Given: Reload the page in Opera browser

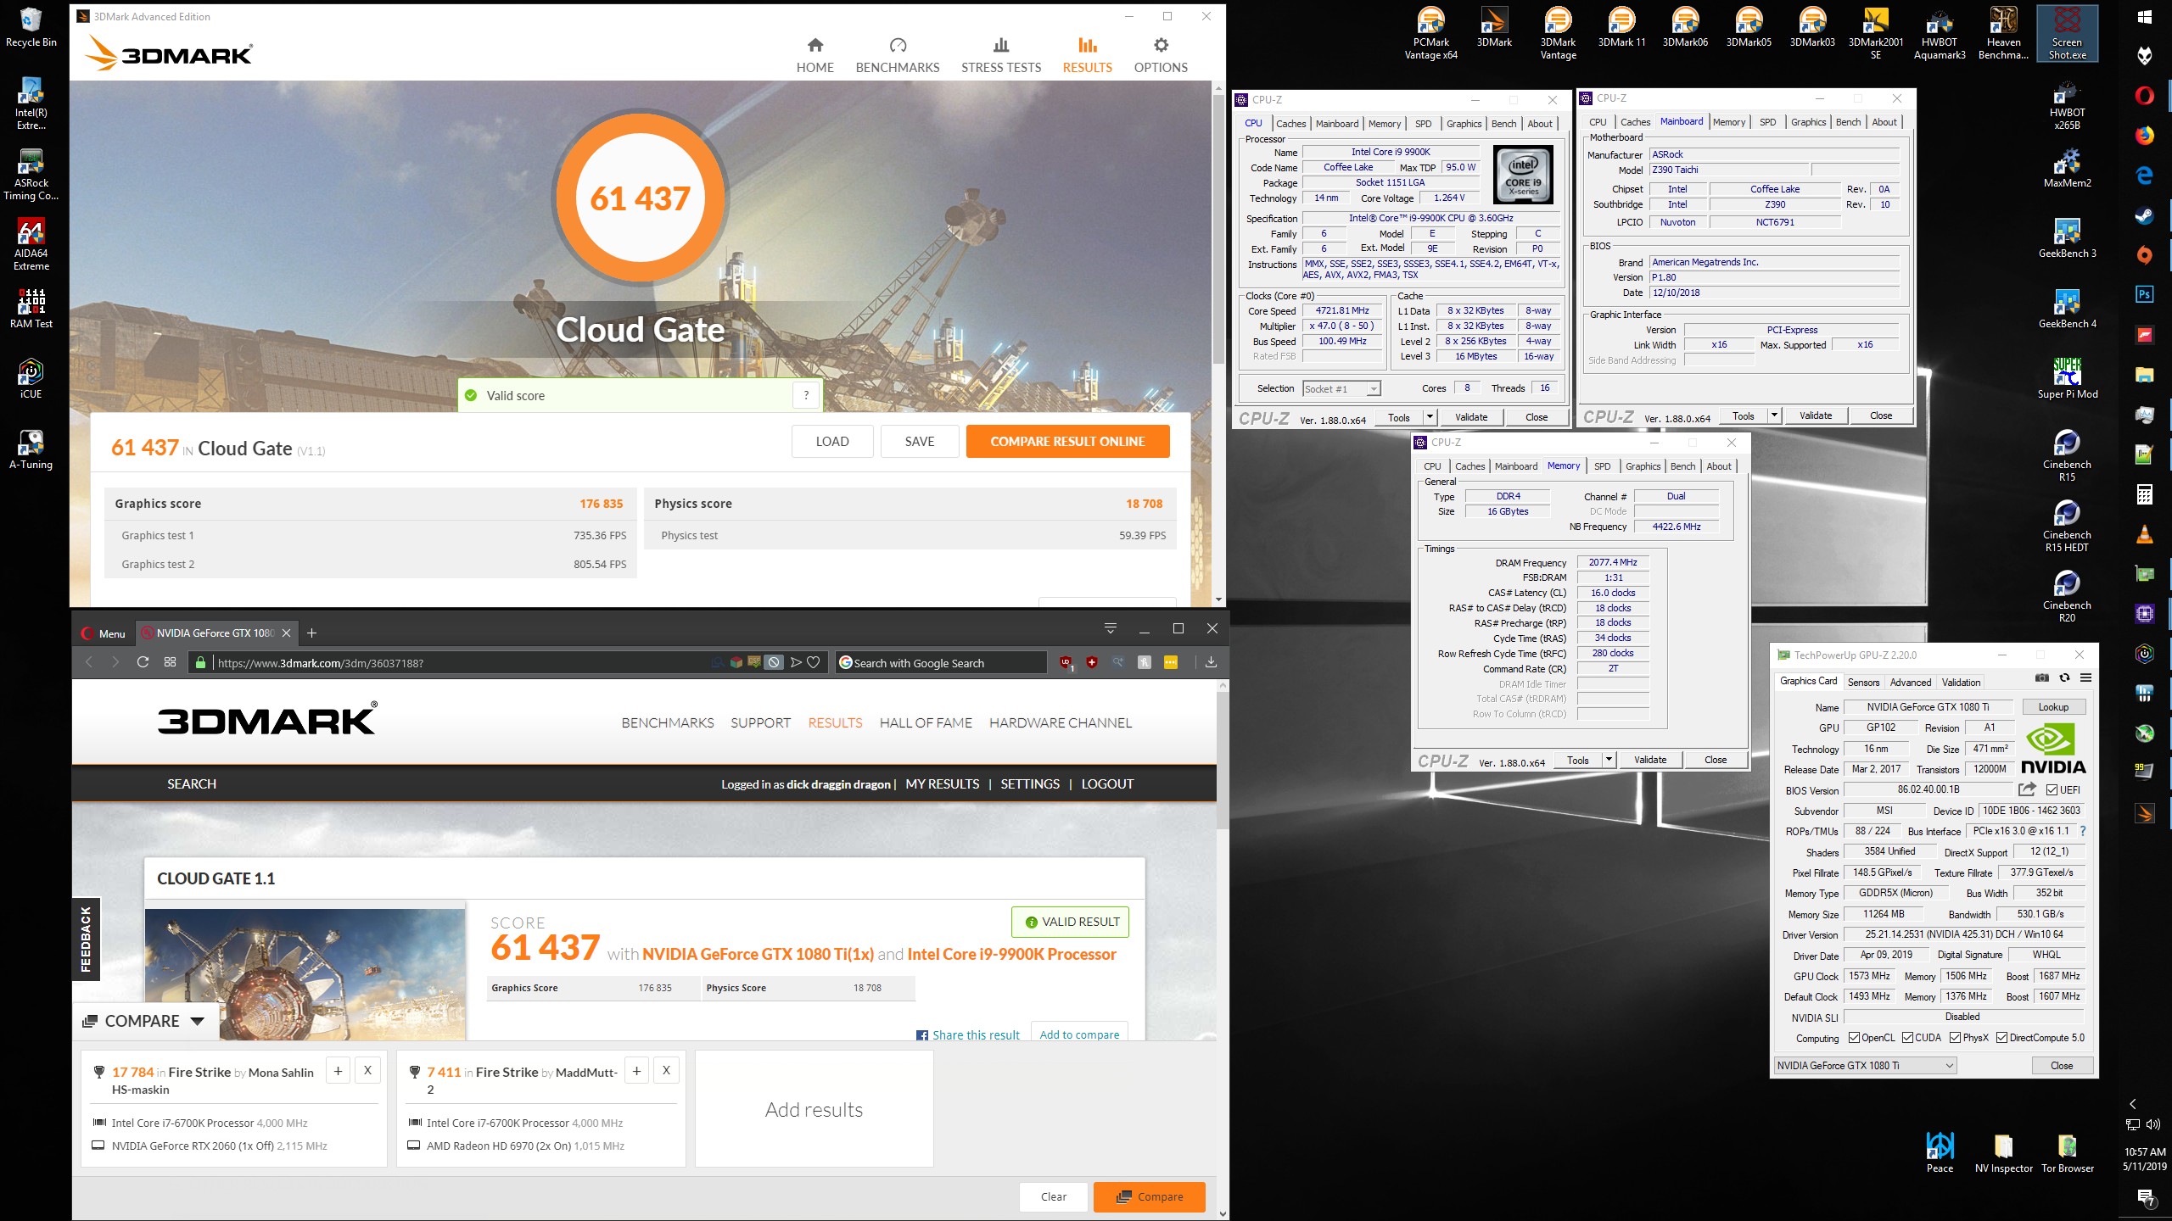Looking at the screenshot, I should [143, 662].
